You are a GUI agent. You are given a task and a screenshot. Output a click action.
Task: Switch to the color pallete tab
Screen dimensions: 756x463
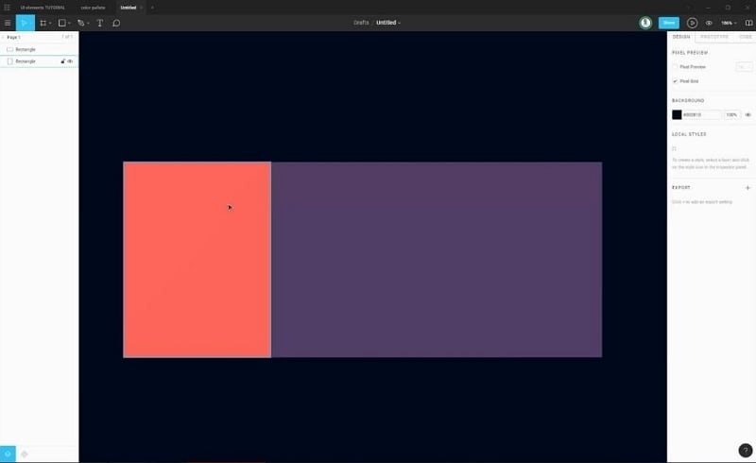click(x=93, y=8)
